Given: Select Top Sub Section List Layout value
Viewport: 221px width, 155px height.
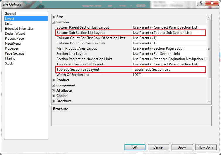Looking at the screenshot, I should point(168,69).
